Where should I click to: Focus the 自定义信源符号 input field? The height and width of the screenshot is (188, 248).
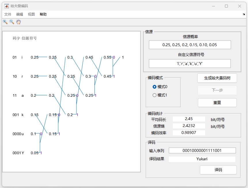click(190, 64)
